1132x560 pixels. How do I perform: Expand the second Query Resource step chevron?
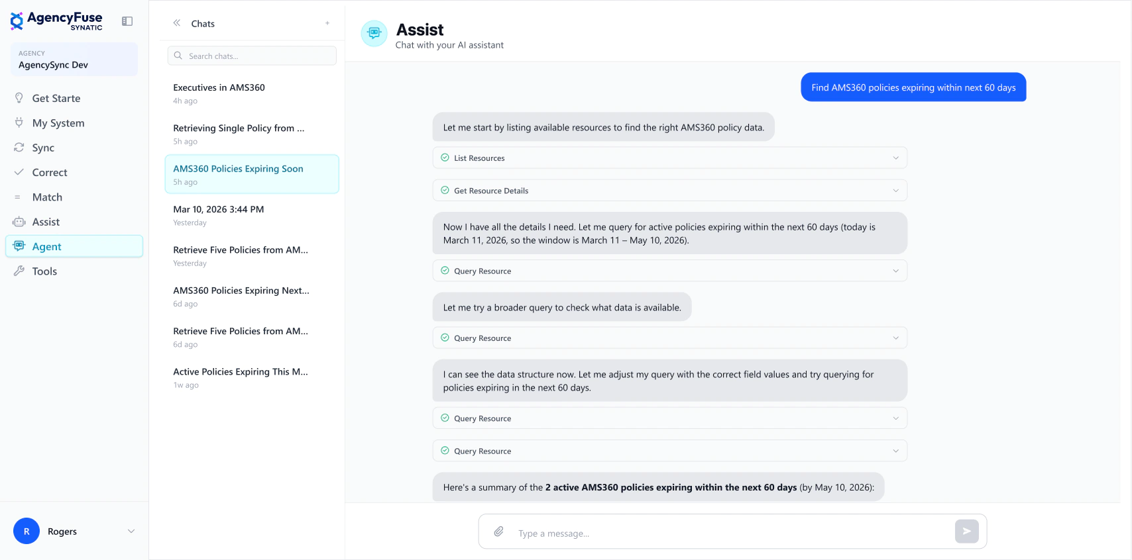[896, 338]
